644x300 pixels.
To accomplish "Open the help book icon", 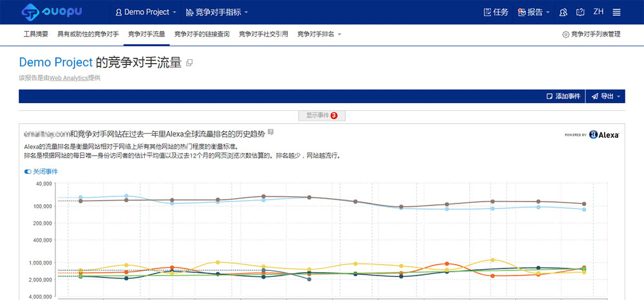I will click(580, 12).
